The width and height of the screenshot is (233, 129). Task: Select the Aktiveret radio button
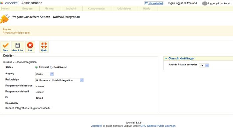[36, 67]
